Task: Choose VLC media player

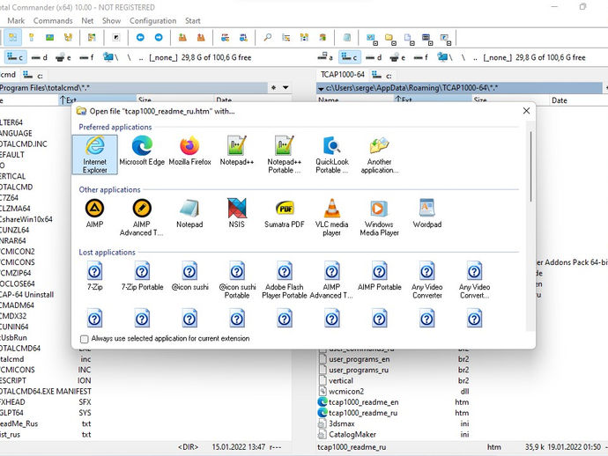Action: point(332,217)
